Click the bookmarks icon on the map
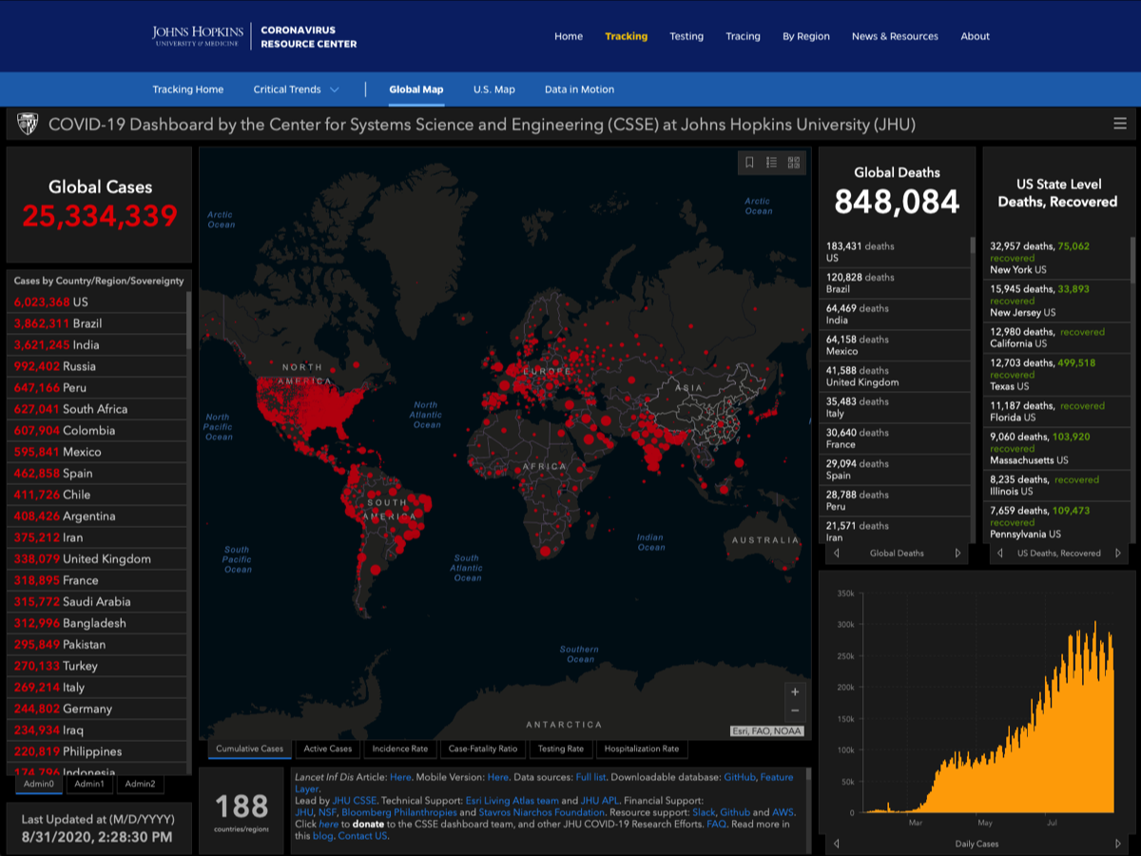Viewport: 1141px width, 856px height. [749, 163]
